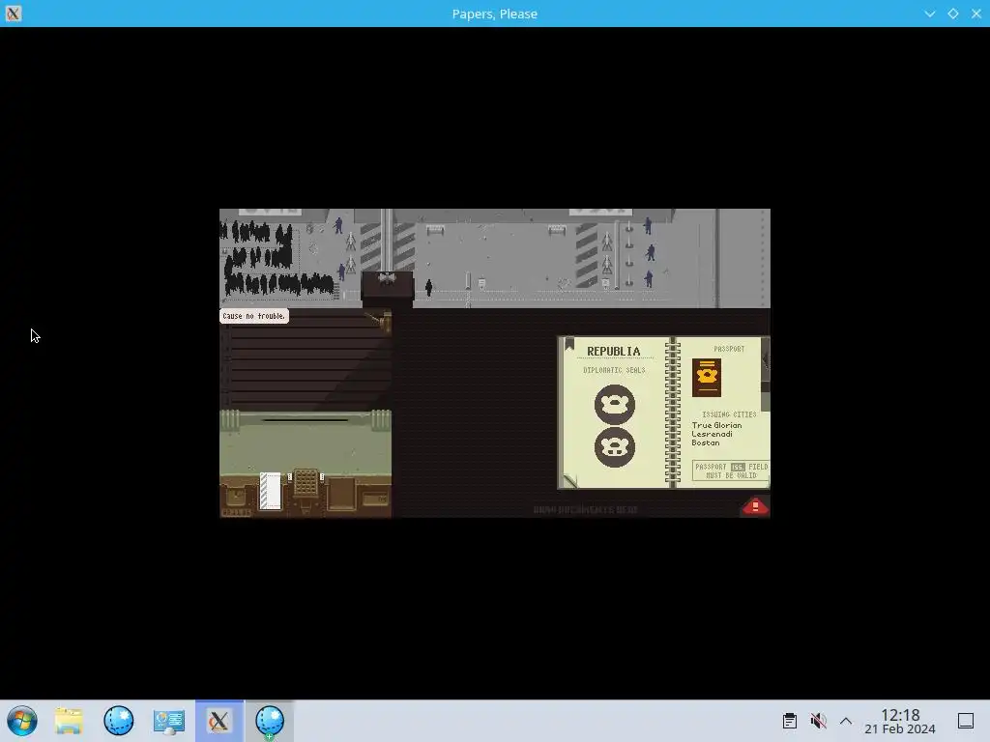Image resolution: width=990 pixels, height=742 pixels.
Task: Click the rulebook bookmark ribbon icon
Action: (x=568, y=344)
